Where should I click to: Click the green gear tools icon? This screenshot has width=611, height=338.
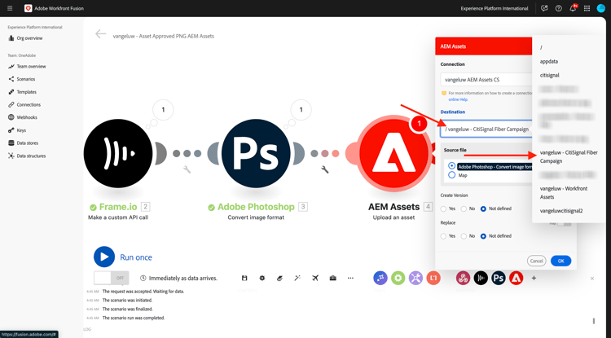[x=398, y=278]
